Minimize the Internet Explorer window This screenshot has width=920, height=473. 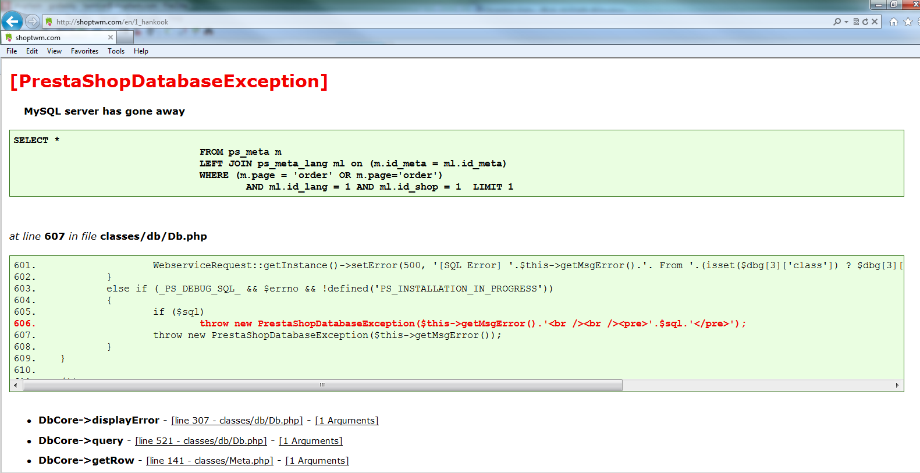coord(878,5)
